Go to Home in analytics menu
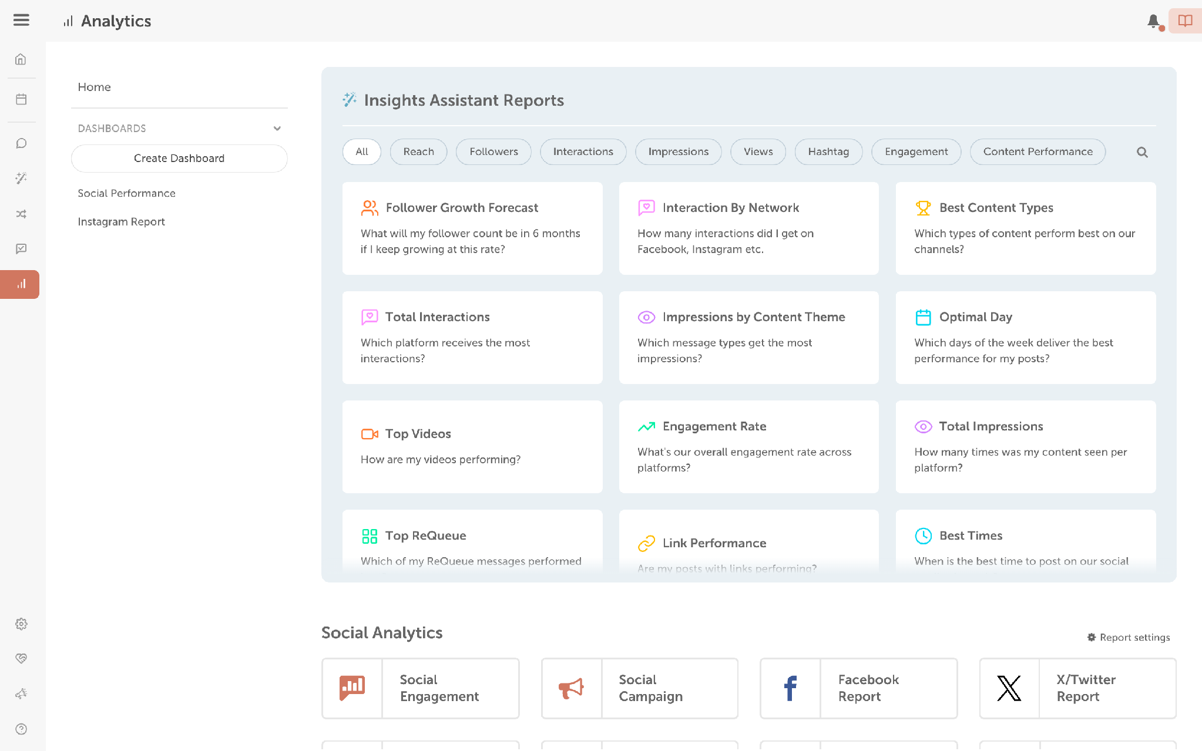 [x=95, y=87]
